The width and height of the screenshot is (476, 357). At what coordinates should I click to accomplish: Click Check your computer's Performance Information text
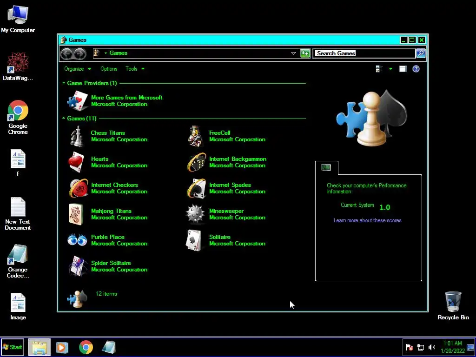[366, 189]
